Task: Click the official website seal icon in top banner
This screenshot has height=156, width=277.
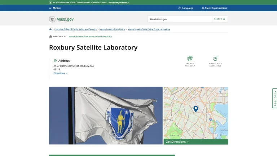Action: pyautogui.click(x=50, y=3)
